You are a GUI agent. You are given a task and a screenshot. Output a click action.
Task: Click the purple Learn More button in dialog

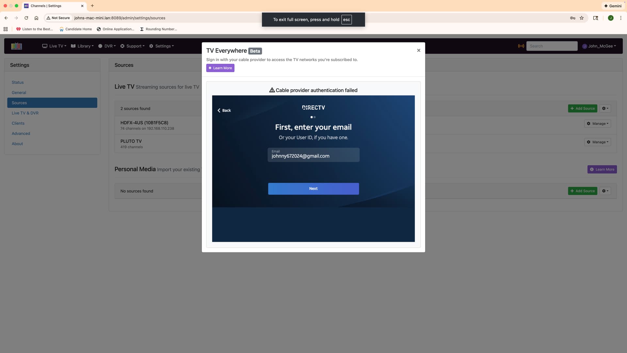coord(220,68)
